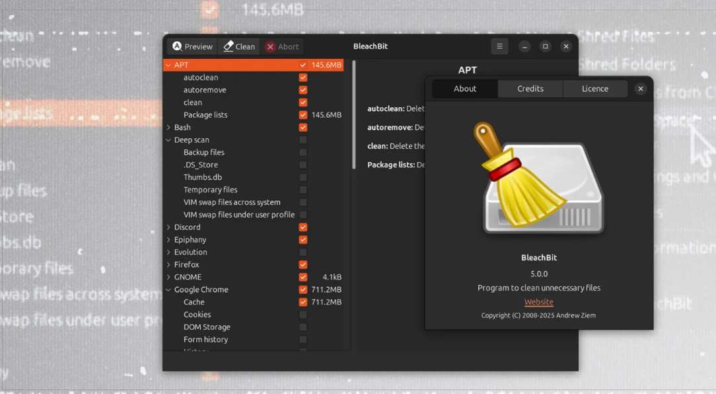Uncheck the autoremove checkbox
The width and height of the screenshot is (716, 394).
coord(303,90)
